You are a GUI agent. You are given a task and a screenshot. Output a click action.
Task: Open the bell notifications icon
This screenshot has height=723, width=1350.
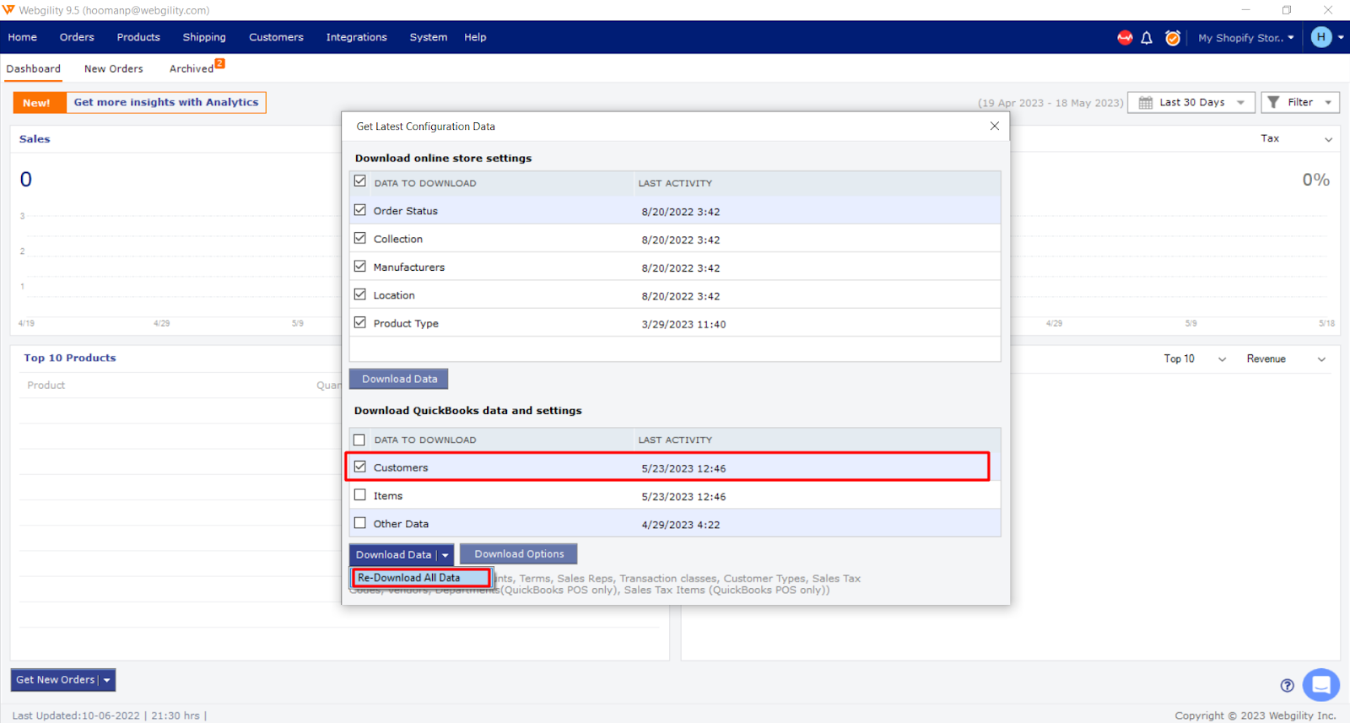click(1147, 38)
